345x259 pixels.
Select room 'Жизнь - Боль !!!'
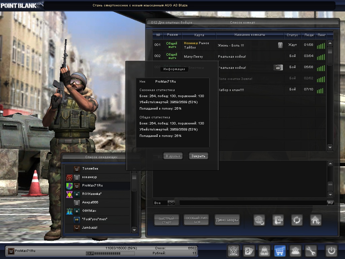pyautogui.click(x=239, y=45)
